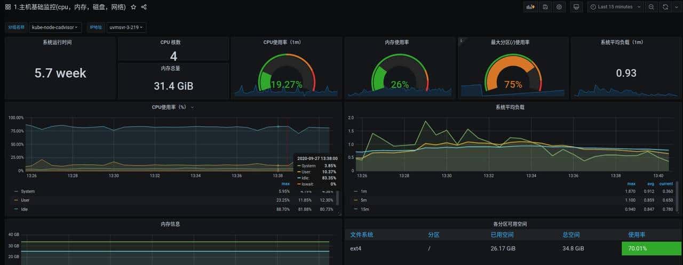Open the dashboard search grid icon
The image size is (683, 265).
click(x=8, y=7)
